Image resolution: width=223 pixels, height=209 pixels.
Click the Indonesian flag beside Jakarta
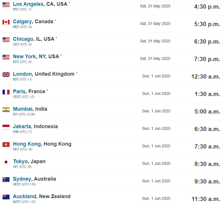tap(6, 127)
